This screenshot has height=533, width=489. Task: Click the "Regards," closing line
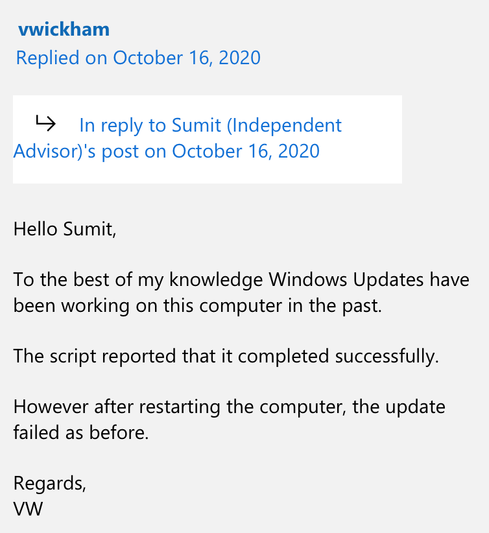tap(50, 483)
